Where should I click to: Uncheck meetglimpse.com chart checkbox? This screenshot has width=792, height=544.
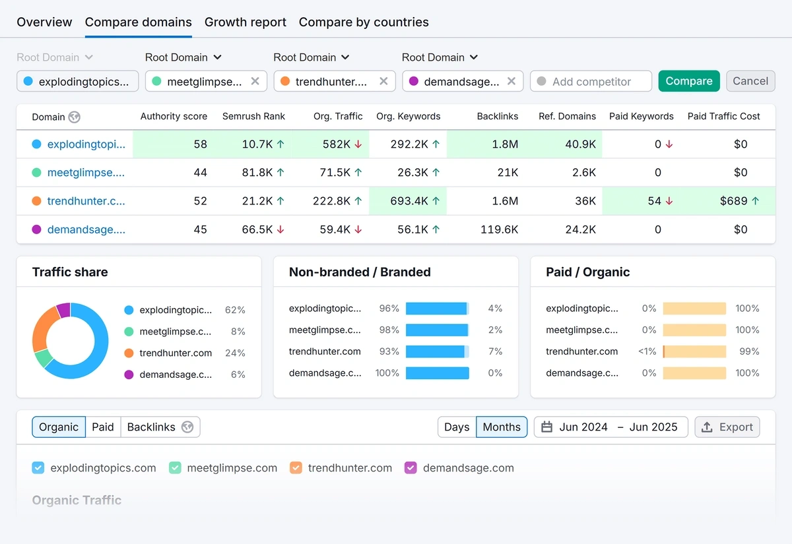tap(175, 468)
